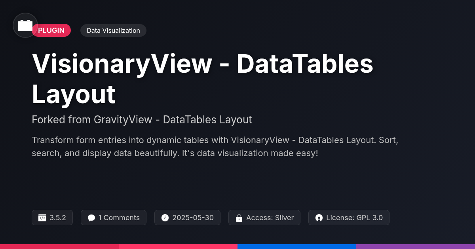Select the License: GPL 3.0 label

[354, 218]
